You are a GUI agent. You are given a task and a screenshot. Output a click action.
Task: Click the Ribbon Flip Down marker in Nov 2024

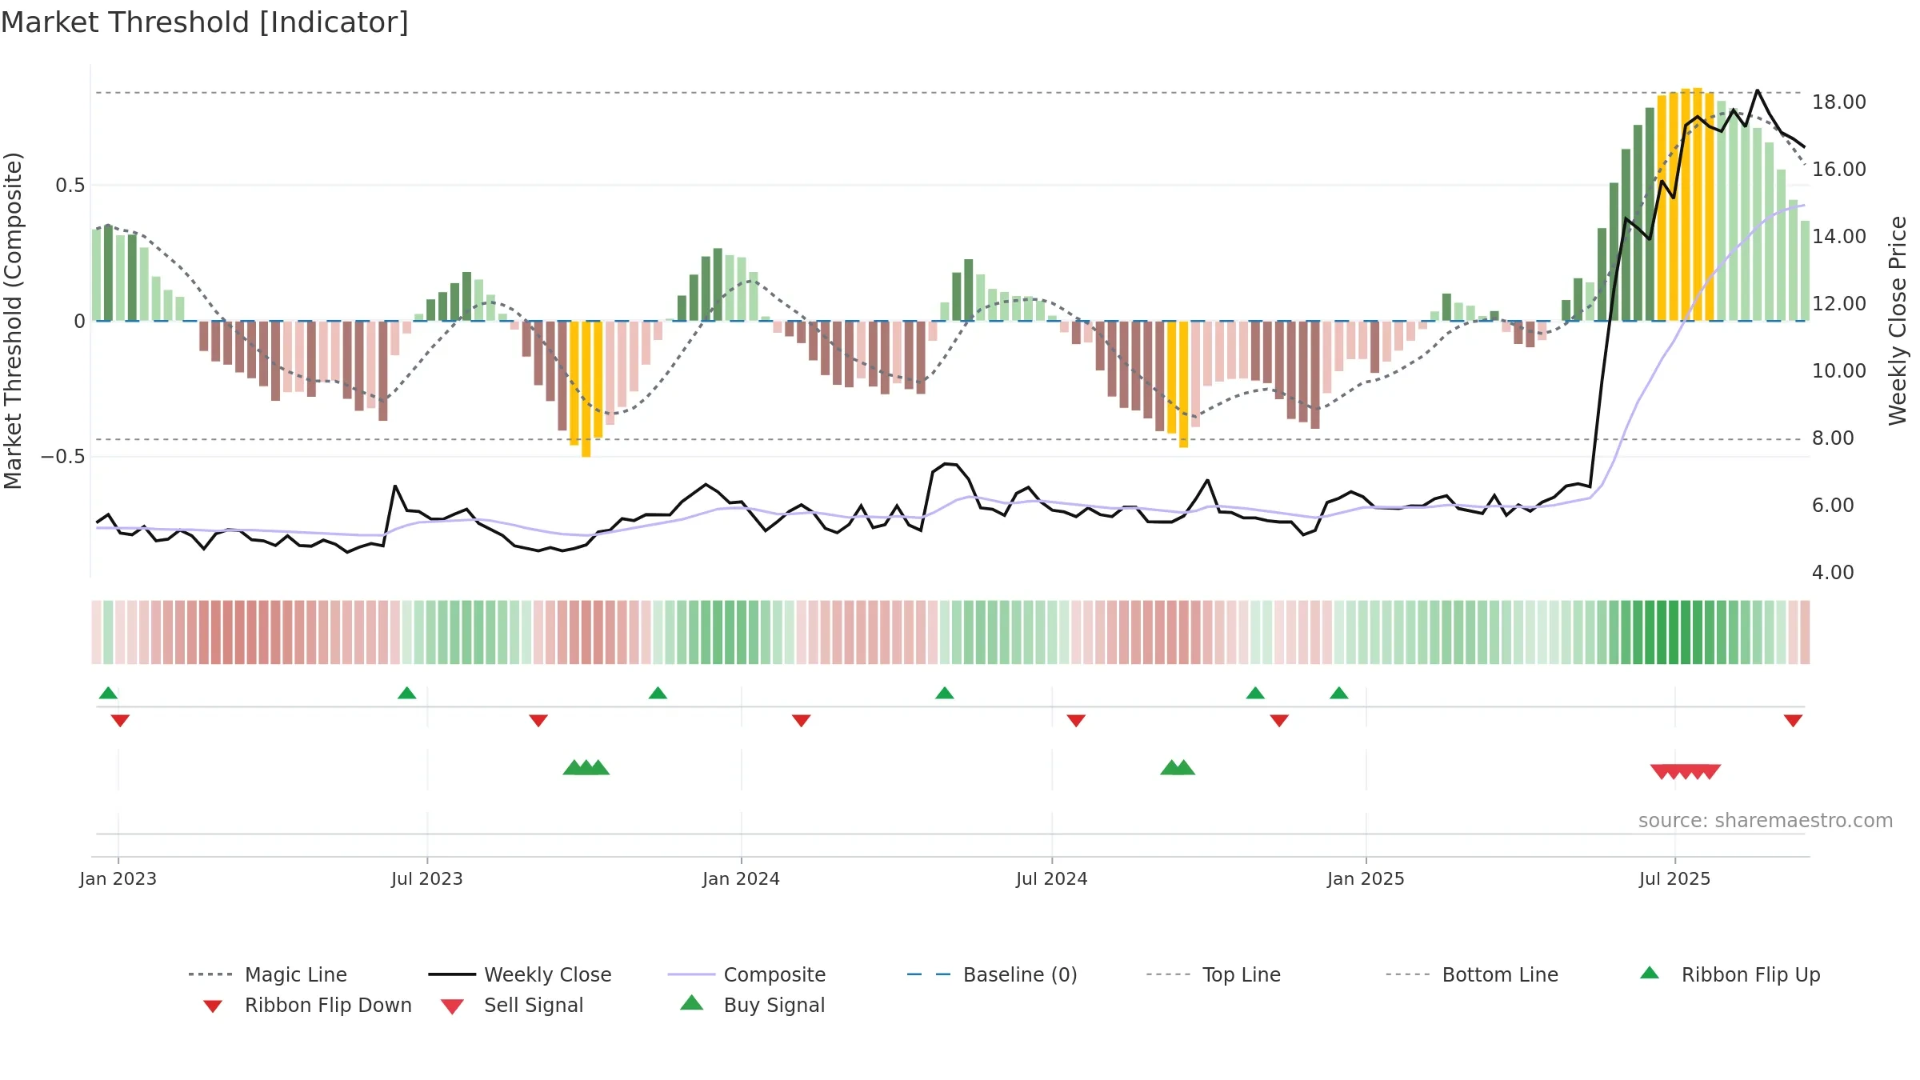pyautogui.click(x=1279, y=721)
